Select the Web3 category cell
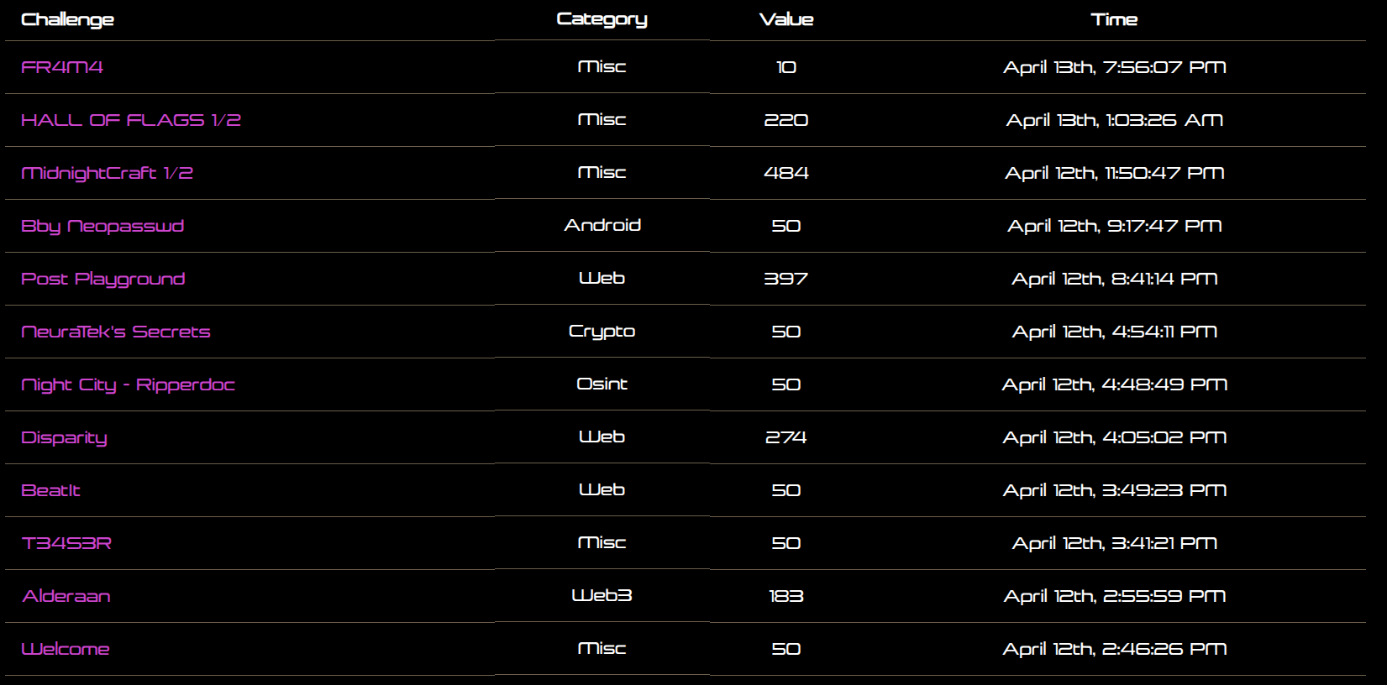The image size is (1387, 685). 602,595
